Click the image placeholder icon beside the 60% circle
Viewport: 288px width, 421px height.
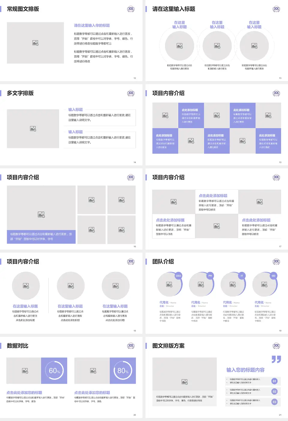point(25,371)
